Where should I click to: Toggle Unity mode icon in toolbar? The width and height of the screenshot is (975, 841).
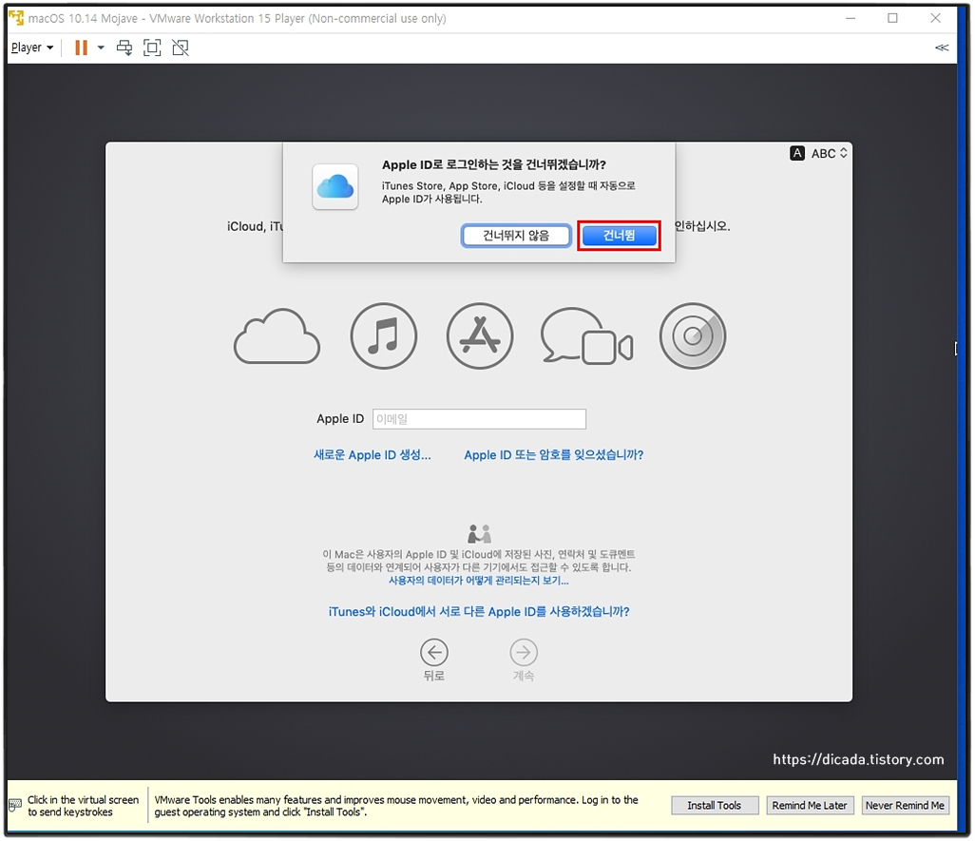pyautogui.click(x=181, y=48)
